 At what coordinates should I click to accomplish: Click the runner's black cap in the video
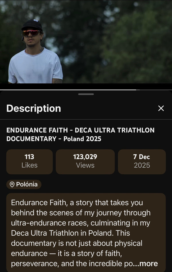[32, 25]
